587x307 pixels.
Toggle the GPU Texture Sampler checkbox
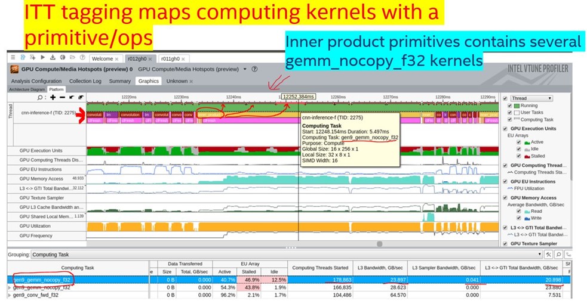click(505, 244)
